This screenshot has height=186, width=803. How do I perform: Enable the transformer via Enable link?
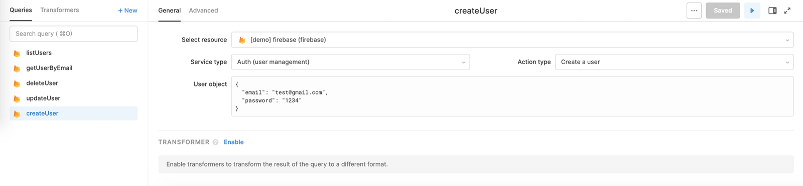tap(234, 142)
